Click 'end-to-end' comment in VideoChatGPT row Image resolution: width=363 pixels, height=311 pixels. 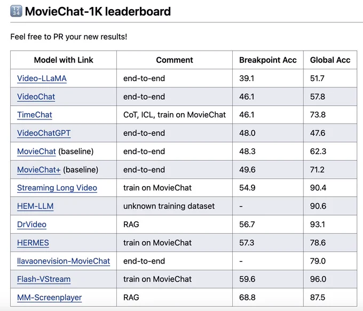click(144, 133)
